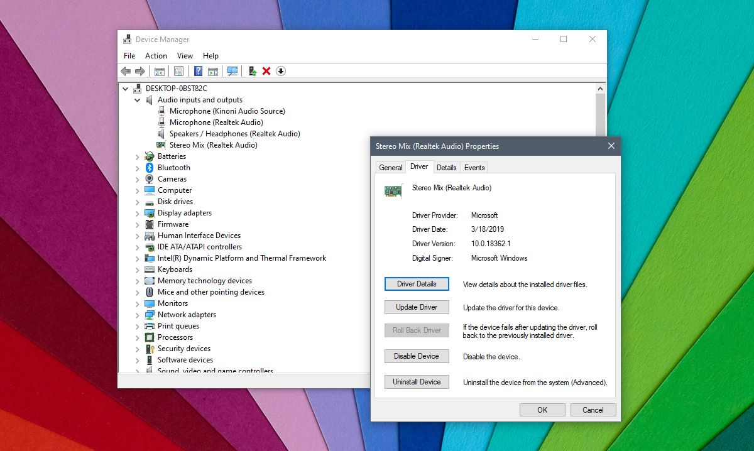Click the Show/Hide Console Tree toolbar icon
This screenshot has height=451, width=754.
click(160, 71)
